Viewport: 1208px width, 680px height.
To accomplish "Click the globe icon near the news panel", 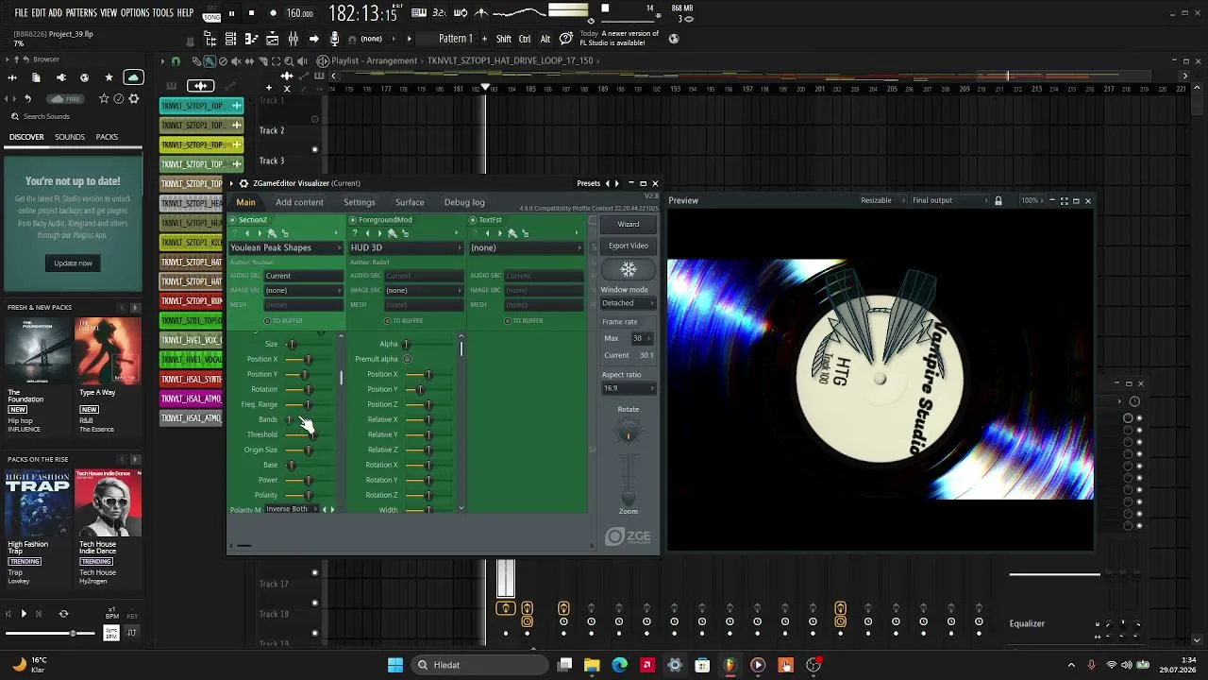I will pyautogui.click(x=674, y=39).
